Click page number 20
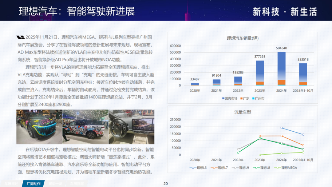The width and height of the screenshot is (332, 187). coord(166,184)
